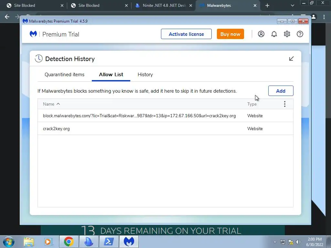Open a new Chrome tab
Screen dimensions: 331x248
(x=267, y=5)
